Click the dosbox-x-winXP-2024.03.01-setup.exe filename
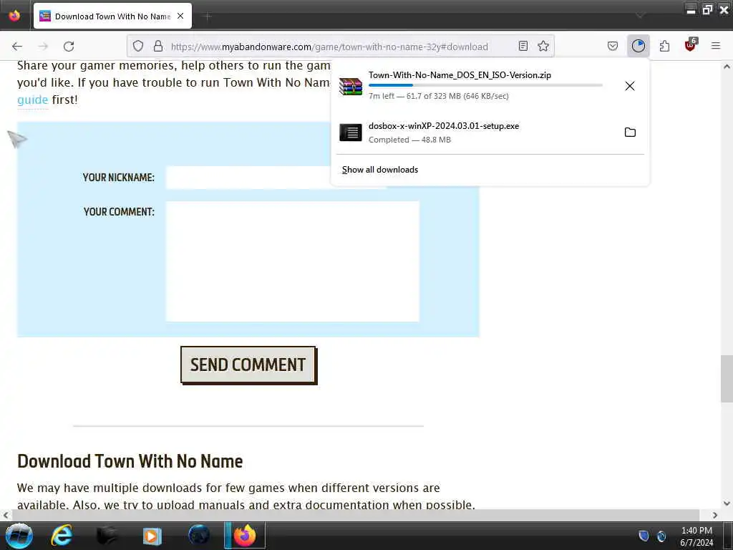The image size is (733, 550). coord(444,126)
